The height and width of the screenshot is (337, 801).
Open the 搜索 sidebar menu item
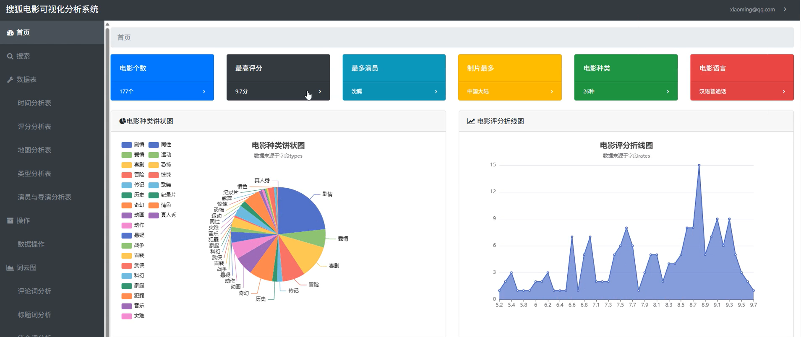(x=52, y=56)
